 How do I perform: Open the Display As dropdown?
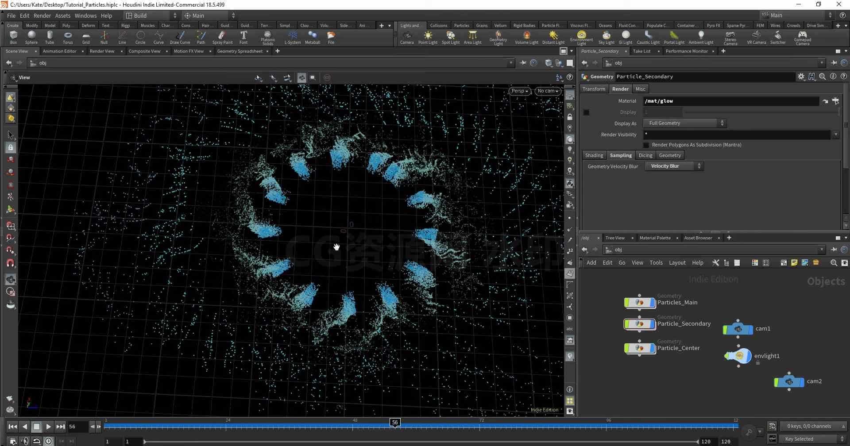click(x=685, y=123)
